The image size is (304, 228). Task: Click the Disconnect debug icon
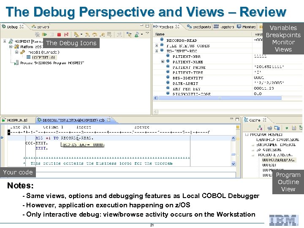click(66, 35)
